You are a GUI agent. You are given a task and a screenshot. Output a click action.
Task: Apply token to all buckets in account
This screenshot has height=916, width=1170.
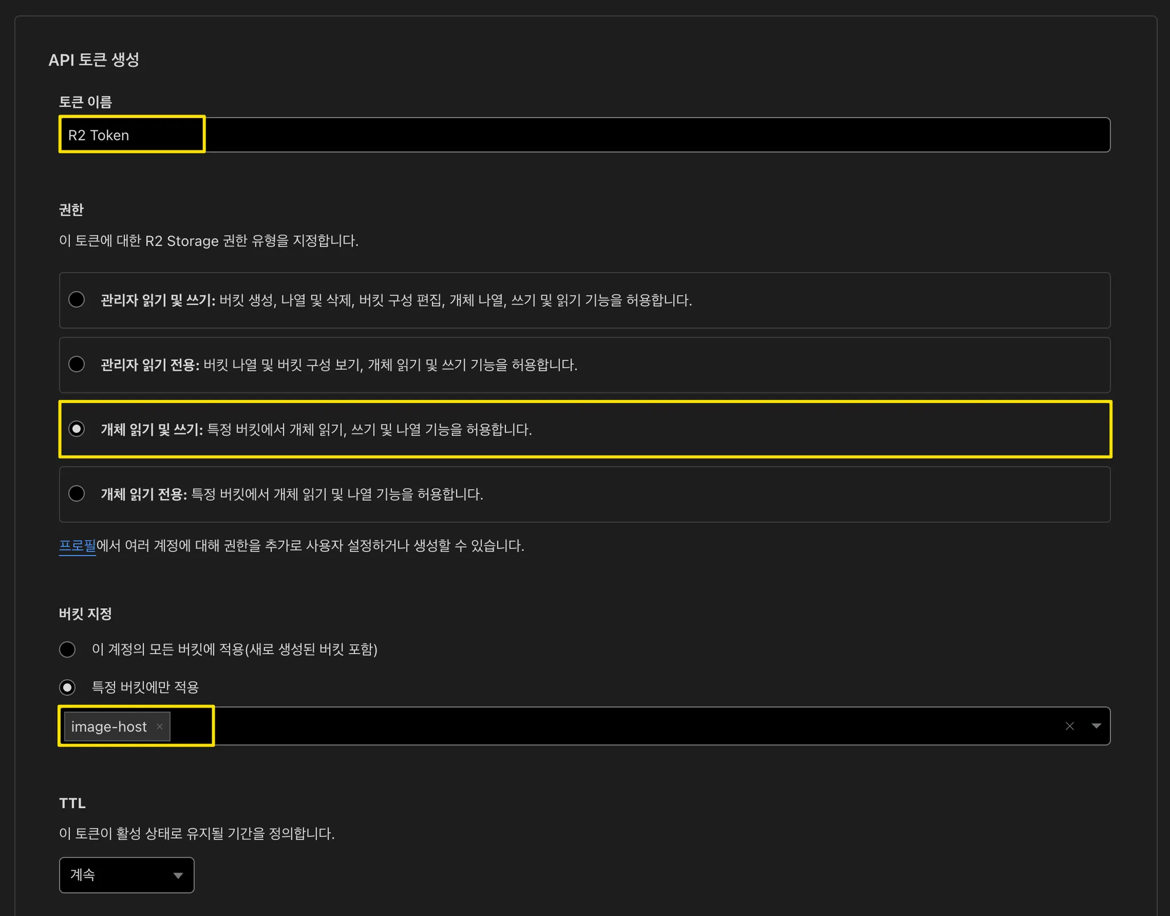pyautogui.click(x=67, y=649)
